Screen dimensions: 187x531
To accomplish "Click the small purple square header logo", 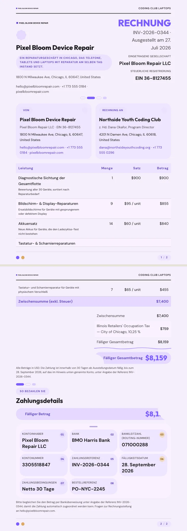I will 17,23.
